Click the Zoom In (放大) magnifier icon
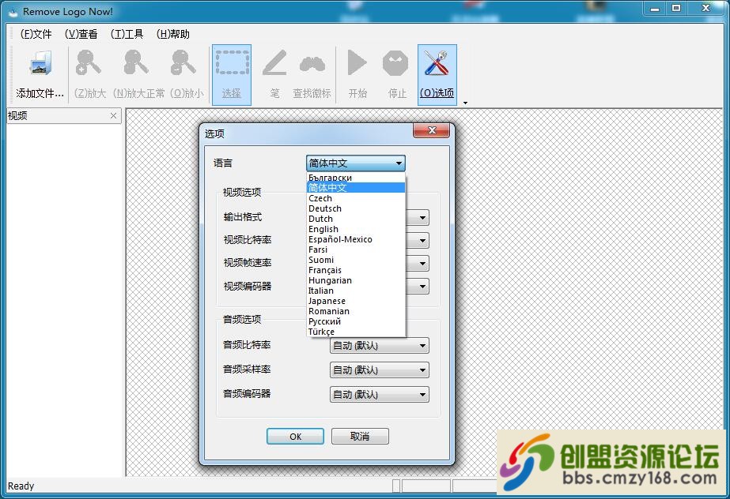730x499 pixels. tap(89, 62)
